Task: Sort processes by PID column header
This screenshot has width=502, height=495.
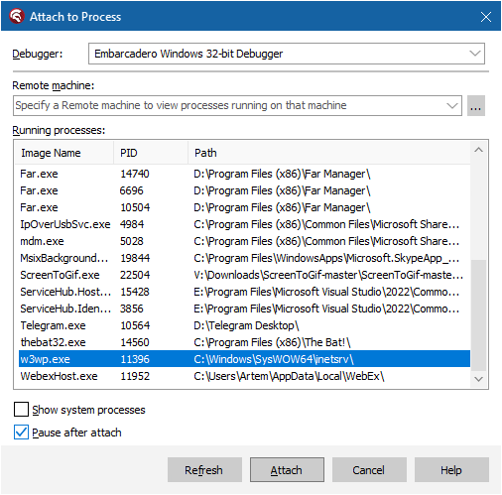Action: click(151, 153)
